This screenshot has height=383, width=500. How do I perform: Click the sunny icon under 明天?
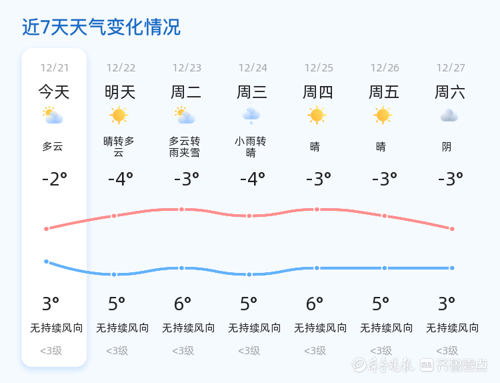[x=119, y=115]
